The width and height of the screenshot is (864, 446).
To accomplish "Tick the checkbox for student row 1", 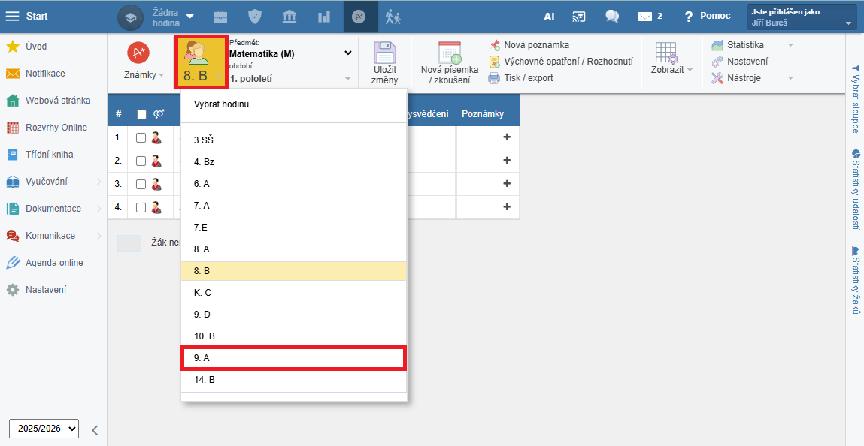I will click(x=141, y=137).
